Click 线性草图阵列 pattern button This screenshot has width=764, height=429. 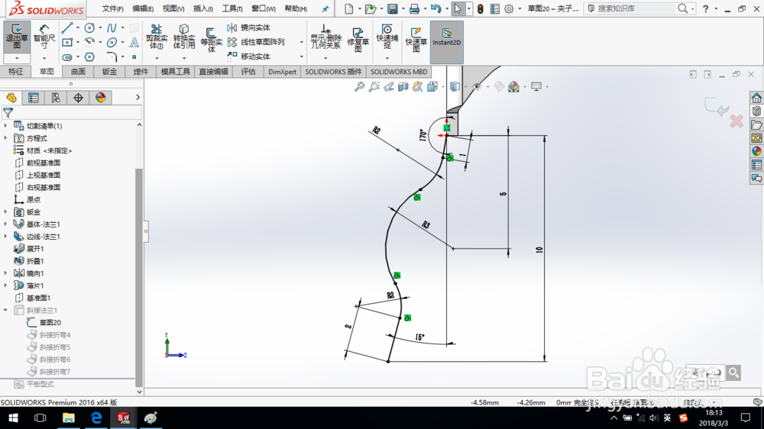pos(256,42)
